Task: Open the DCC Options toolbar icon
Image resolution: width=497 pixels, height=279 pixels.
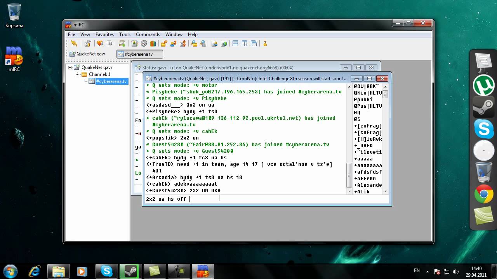Action: click(x=183, y=44)
